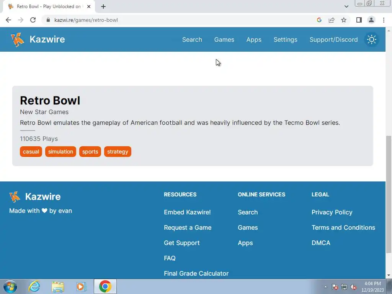Open Search in the top navigation

point(192,39)
